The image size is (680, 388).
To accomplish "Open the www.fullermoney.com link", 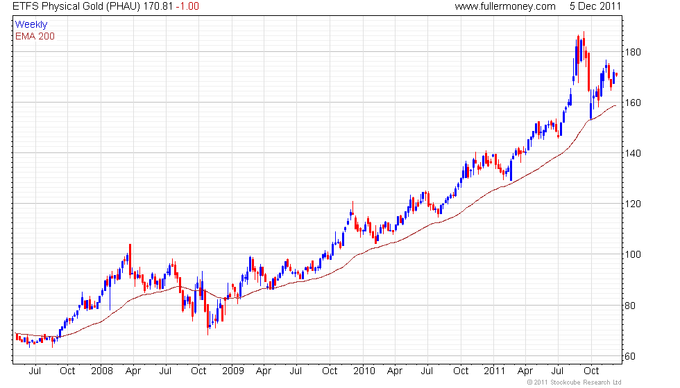I will click(505, 6).
